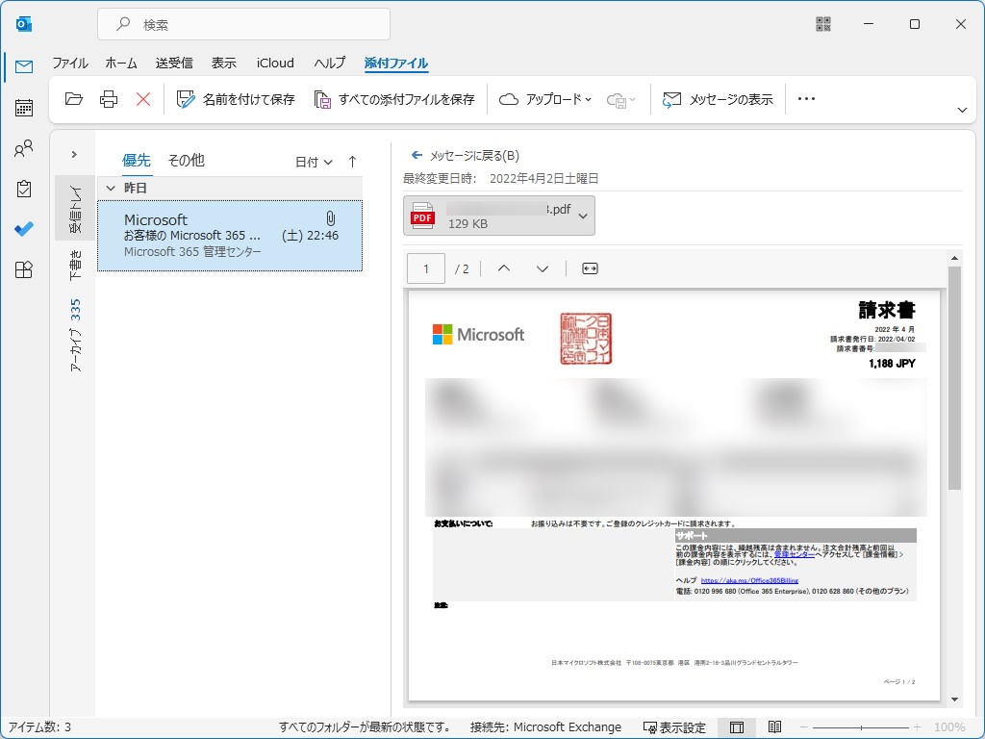
Task: Open the 日付 sort dropdown
Action: click(312, 162)
